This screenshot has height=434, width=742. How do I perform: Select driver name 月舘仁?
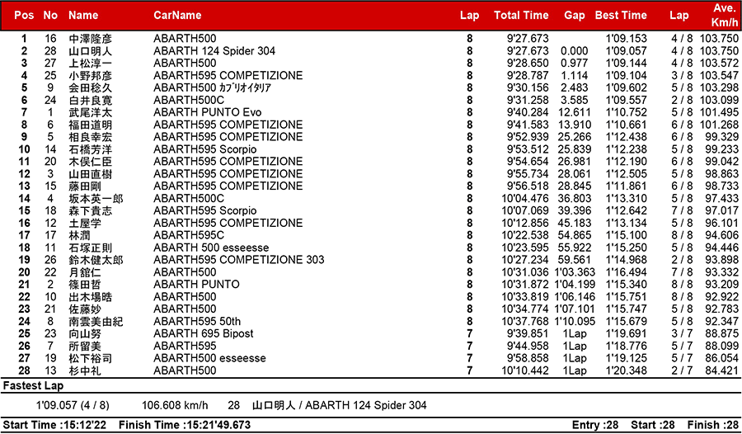pyautogui.click(x=85, y=272)
